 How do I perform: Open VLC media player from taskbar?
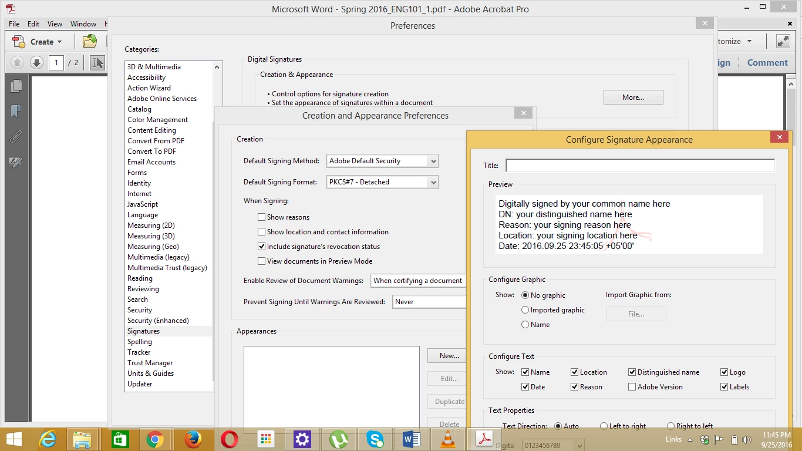point(448,439)
